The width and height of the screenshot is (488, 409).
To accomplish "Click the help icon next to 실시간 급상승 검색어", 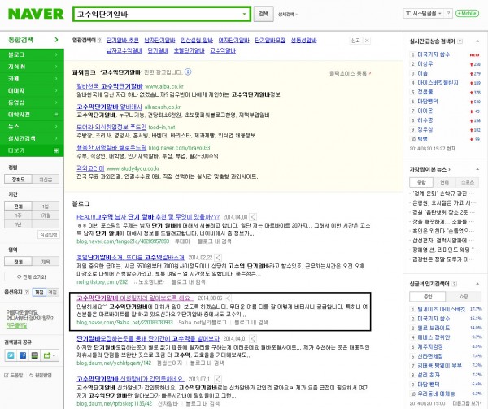I will pos(460,41).
